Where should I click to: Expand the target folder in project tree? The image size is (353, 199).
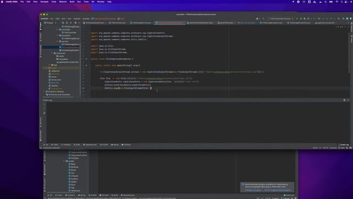tap(46, 68)
